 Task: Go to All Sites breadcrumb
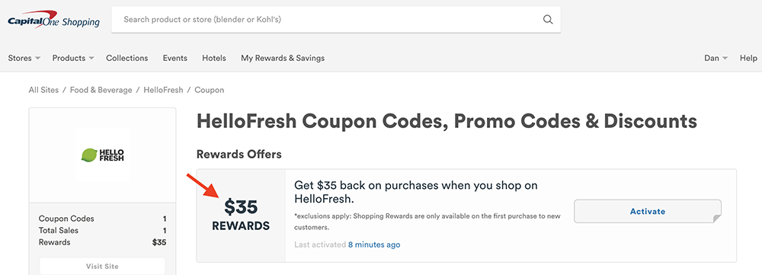[43, 90]
